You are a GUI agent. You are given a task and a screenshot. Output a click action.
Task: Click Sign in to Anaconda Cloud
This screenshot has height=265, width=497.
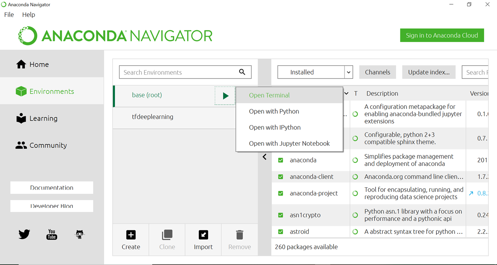pyautogui.click(x=442, y=35)
